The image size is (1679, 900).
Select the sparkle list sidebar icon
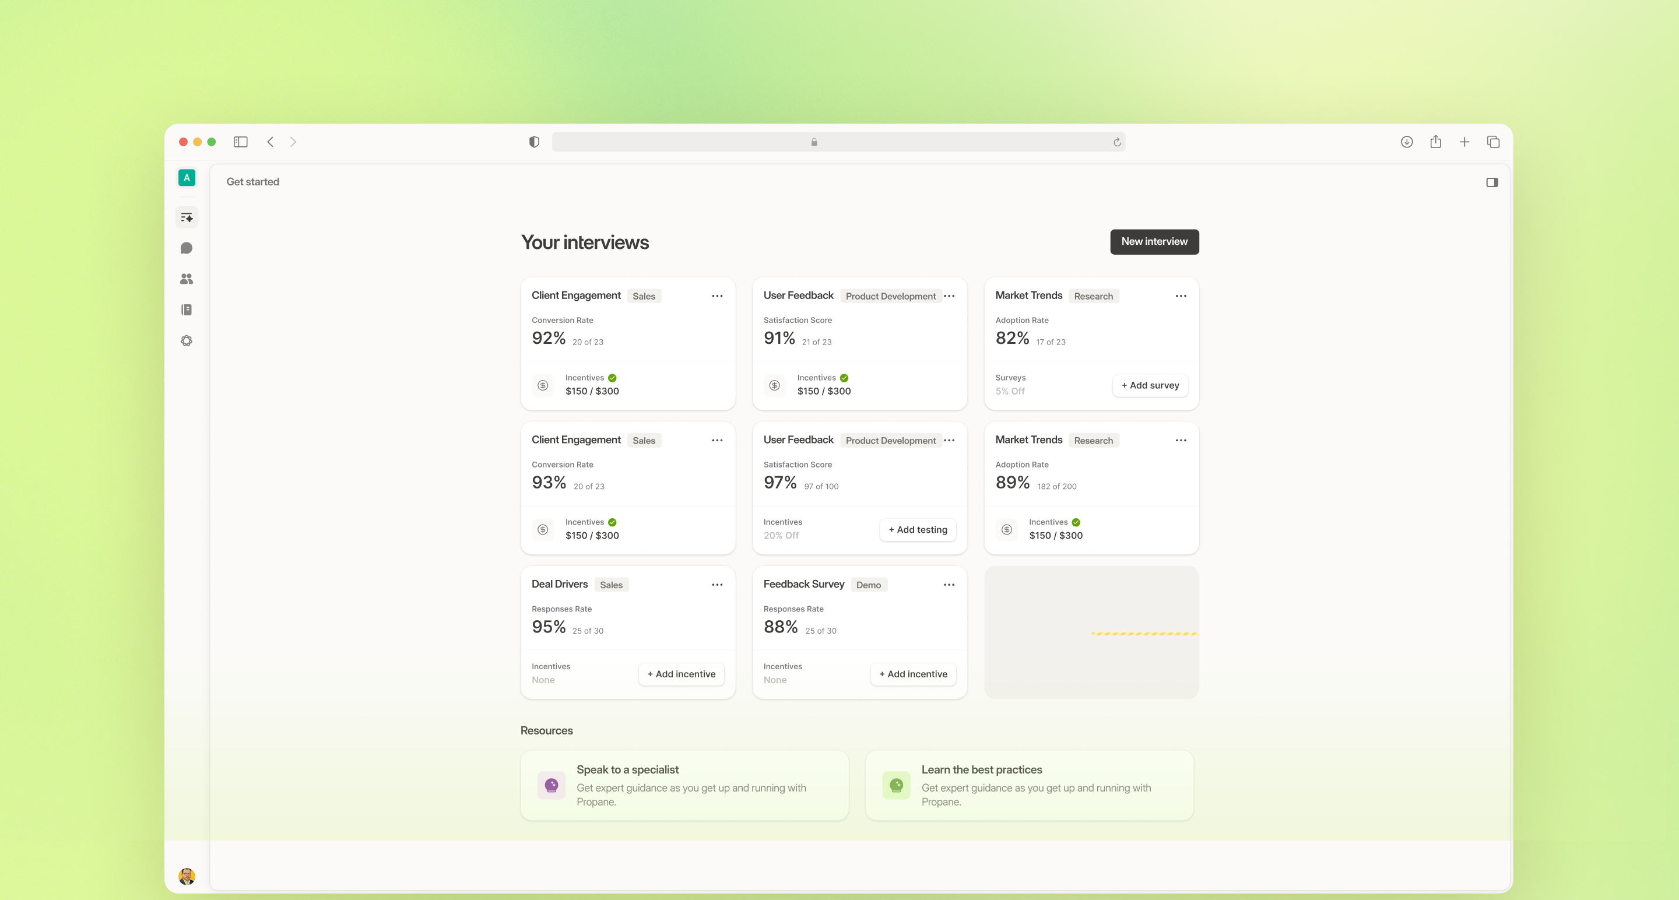187,217
